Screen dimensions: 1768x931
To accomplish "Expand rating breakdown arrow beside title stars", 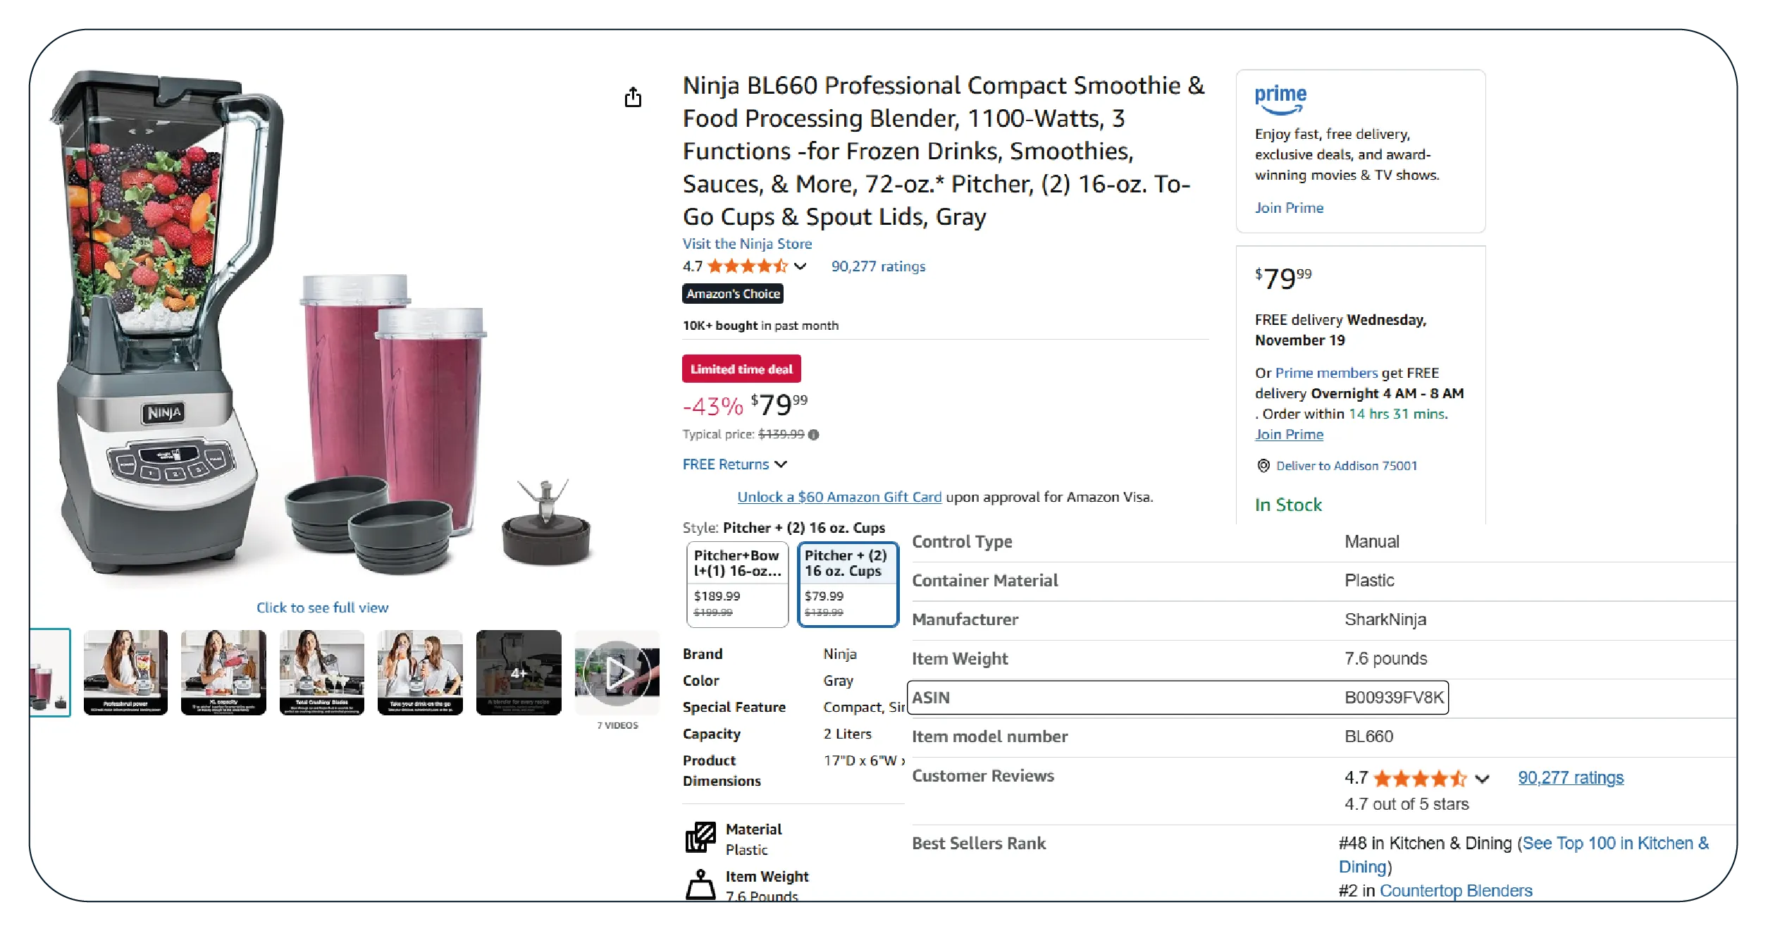I will (x=800, y=266).
